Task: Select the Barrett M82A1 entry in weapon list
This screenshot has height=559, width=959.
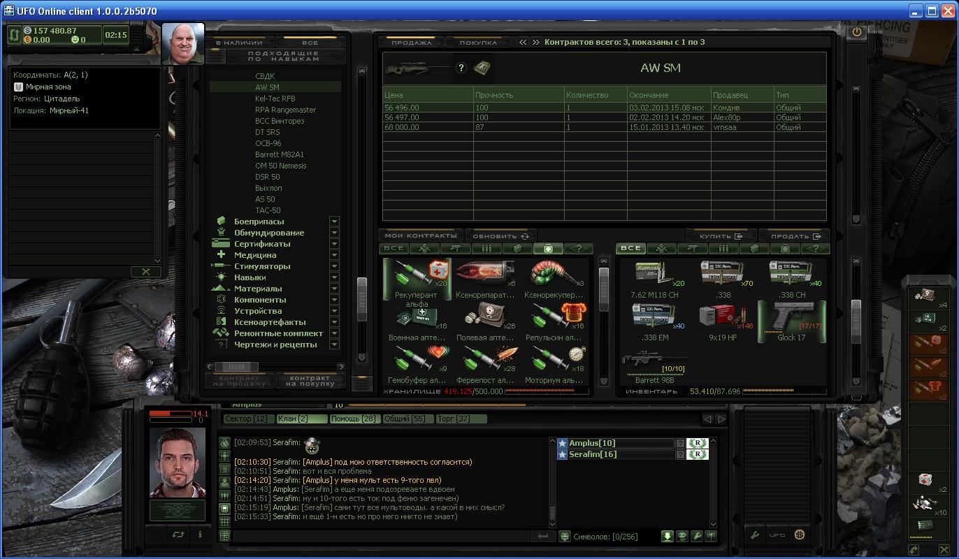Action: 280,154
